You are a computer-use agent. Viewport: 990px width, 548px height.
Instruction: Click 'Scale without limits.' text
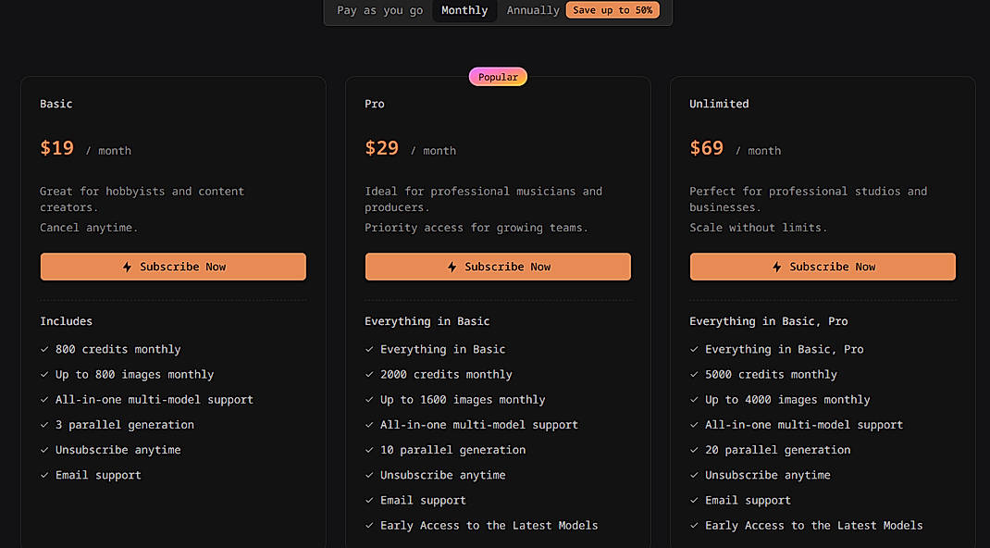759,228
